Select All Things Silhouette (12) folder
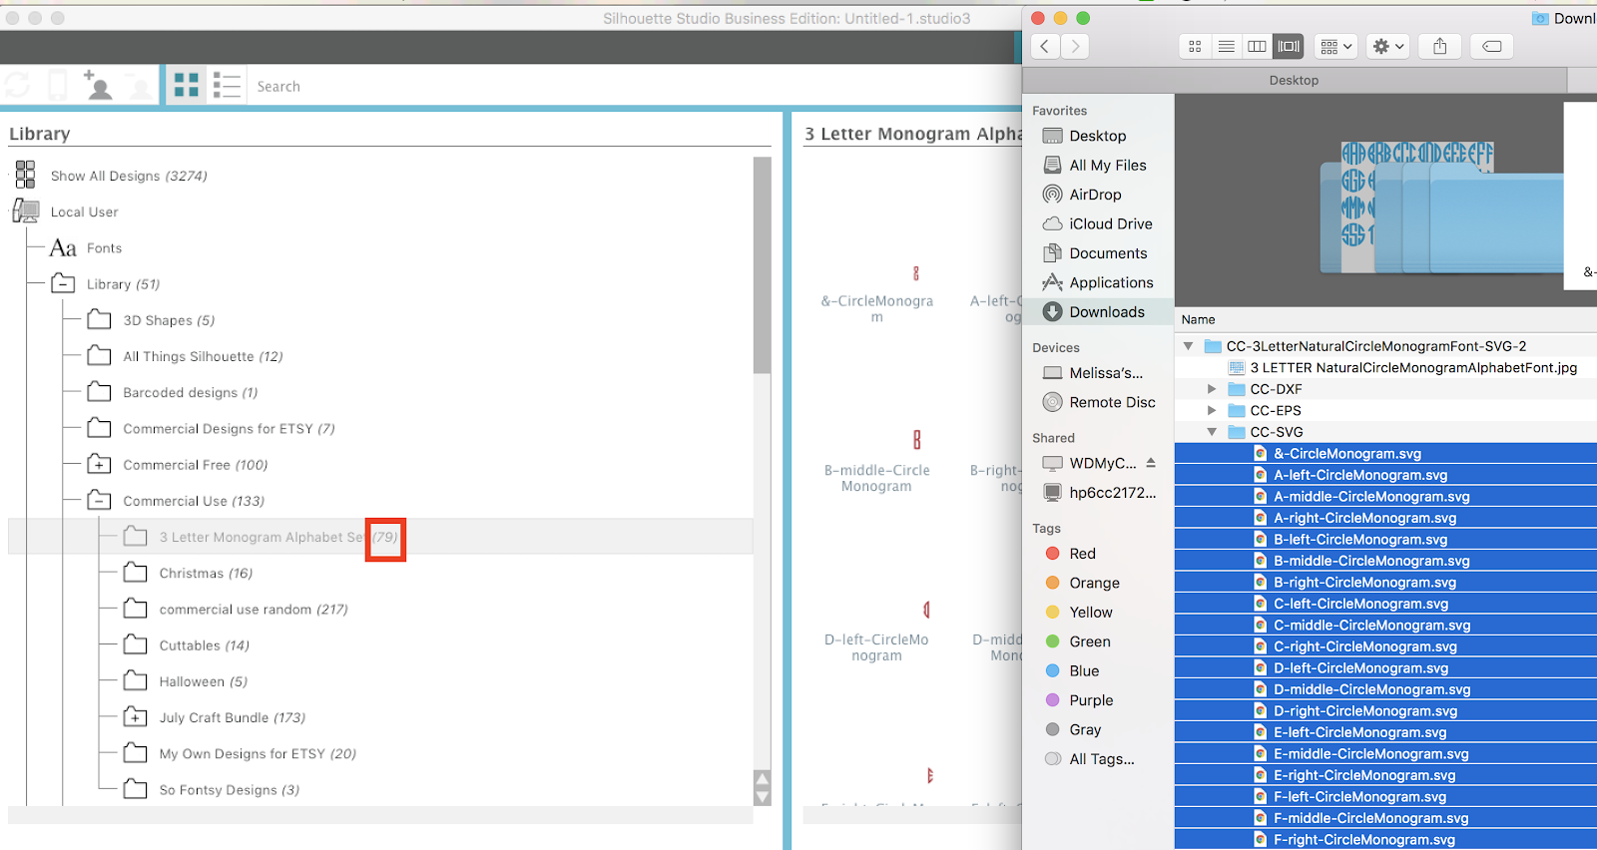This screenshot has width=1597, height=850. coord(203,356)
